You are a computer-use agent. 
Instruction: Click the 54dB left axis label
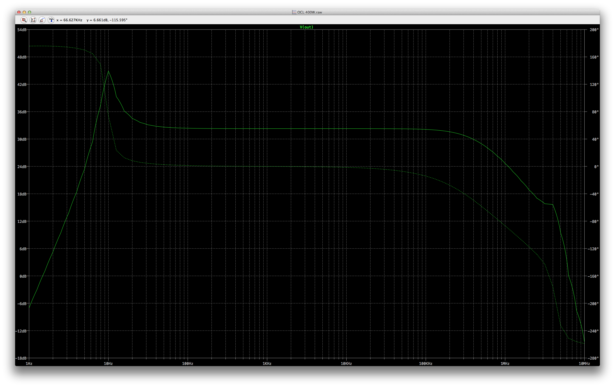pyautogui.click(x=22, y=30)
